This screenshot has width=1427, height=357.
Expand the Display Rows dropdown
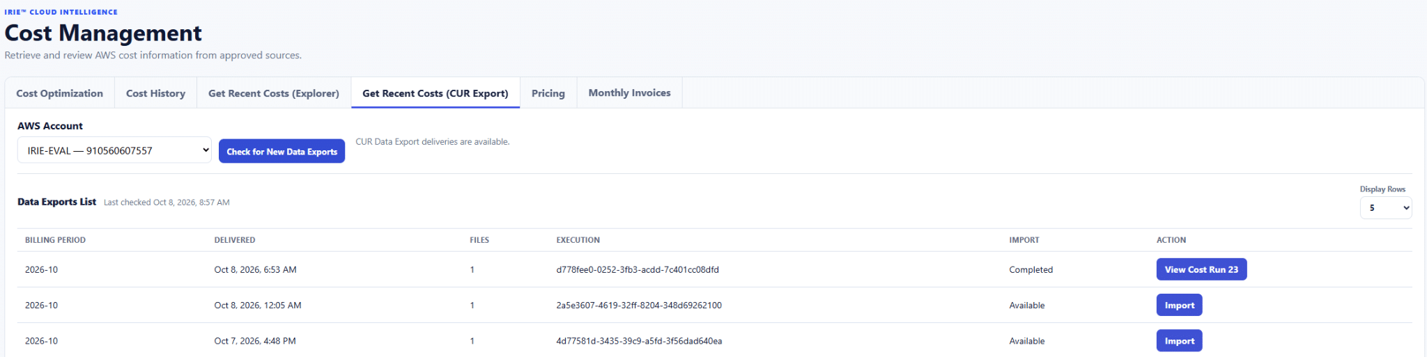coord(1386,207)
